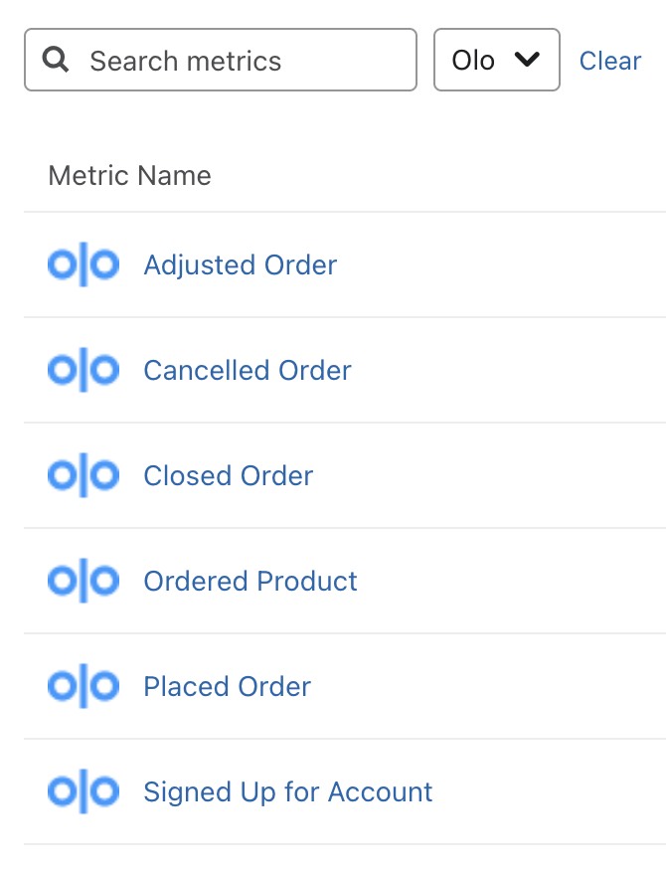Open the Placed Order metric

(227, 686)
